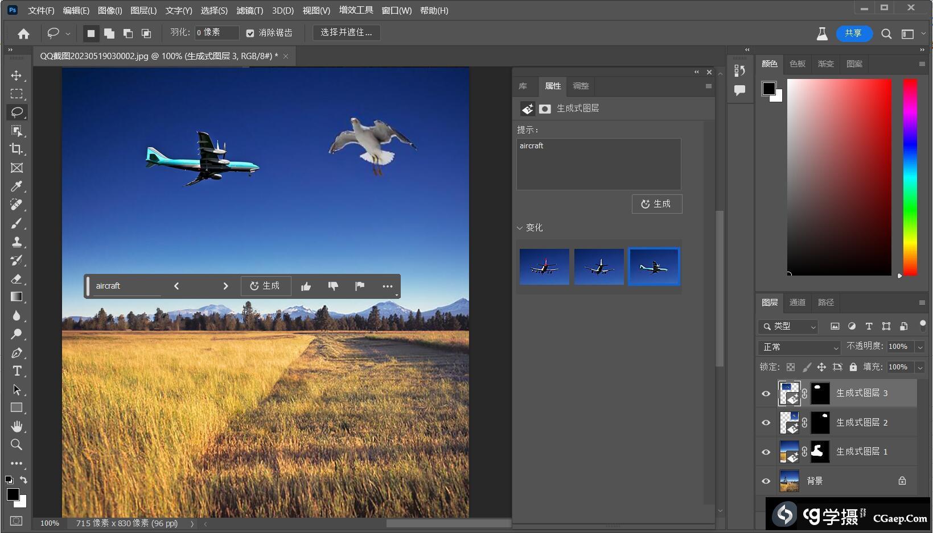Select the first aircraft variation thumbnail
The image size is (933, 533).
544,266
